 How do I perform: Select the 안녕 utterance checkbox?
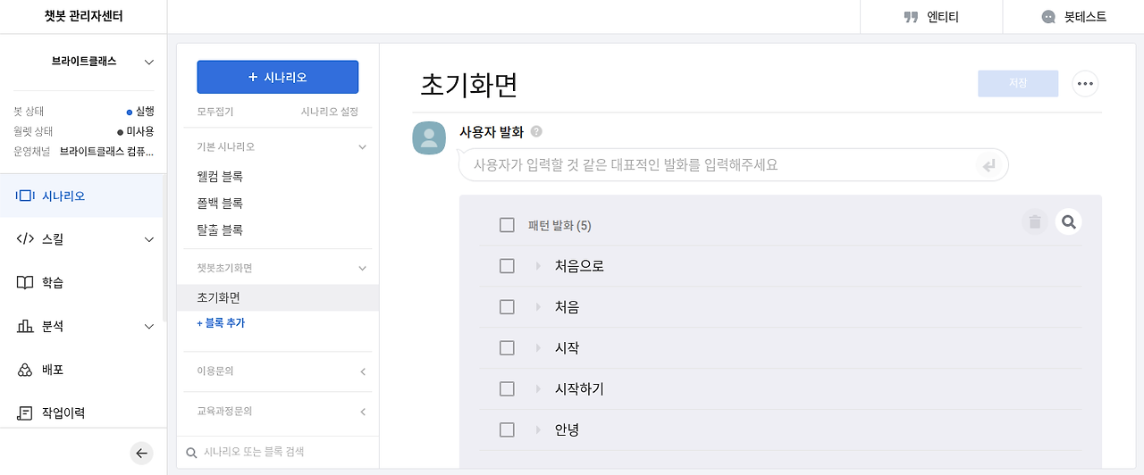pyautogui.click(x=507, y=430)
